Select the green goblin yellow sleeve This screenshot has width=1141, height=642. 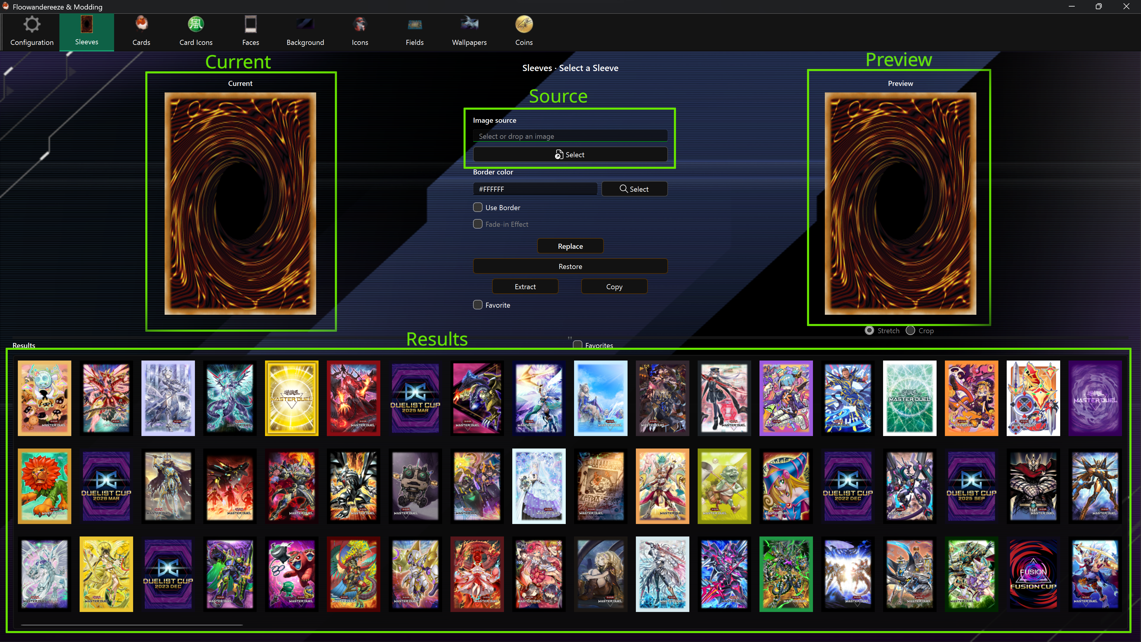[724, 486]
